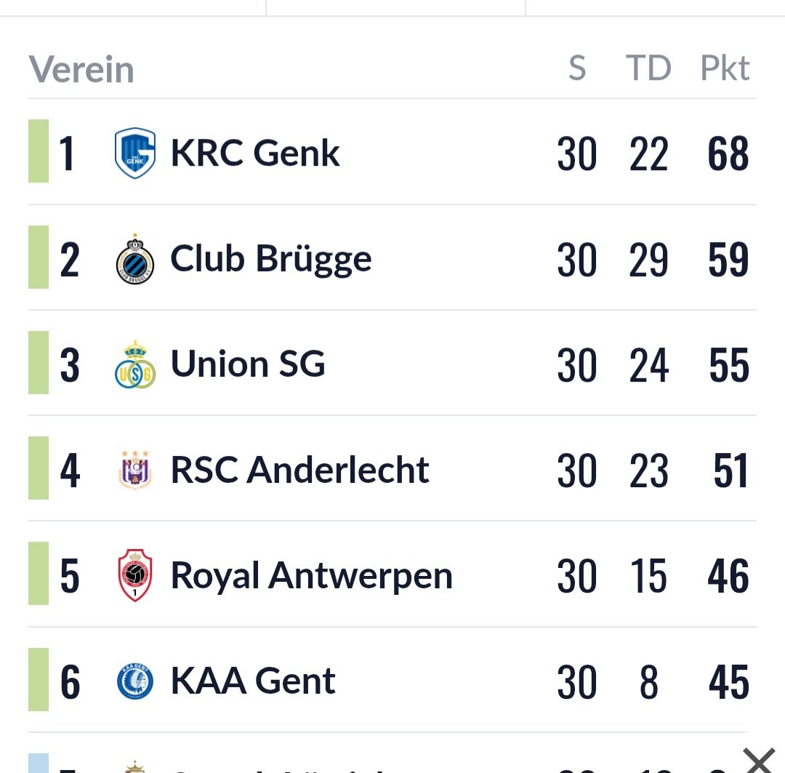
Task: Click KRC Genk's 68 points value
Action: pyautogui.click(x=728, y=153)
